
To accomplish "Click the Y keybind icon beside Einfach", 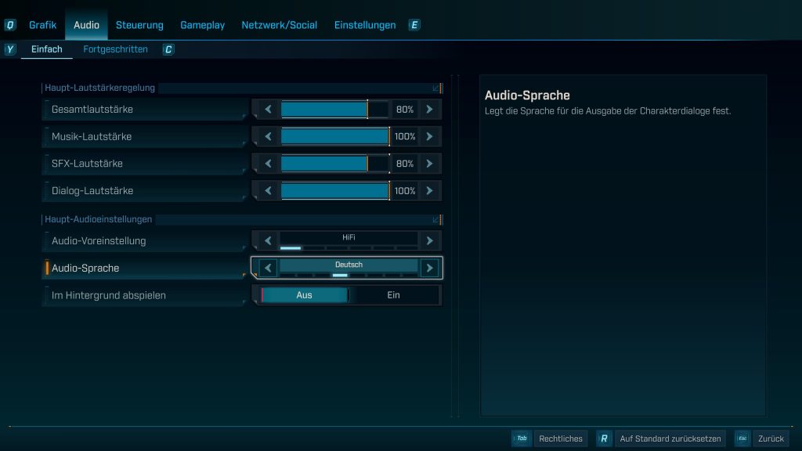I will (x=9, y=49).
